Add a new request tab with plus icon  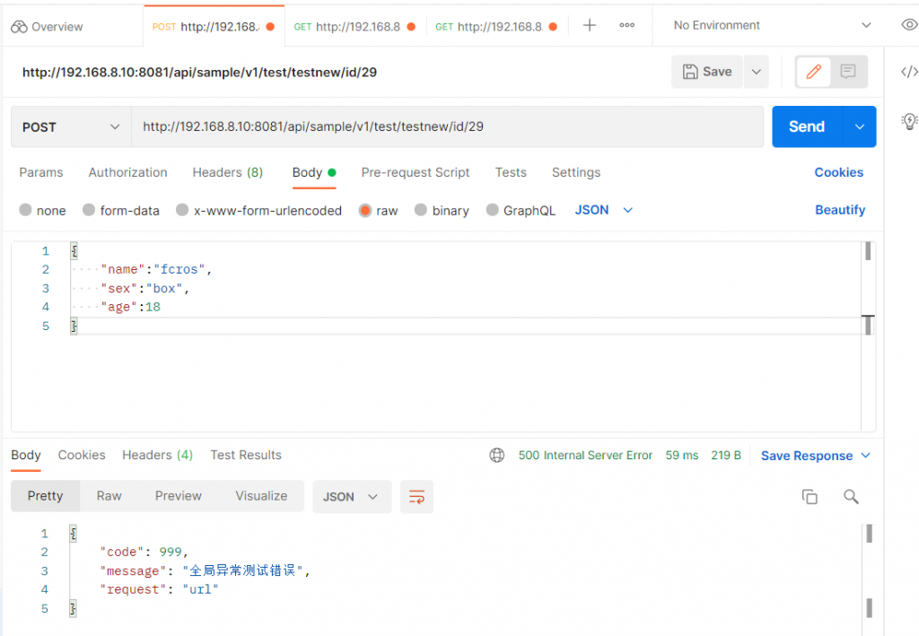(590, 25)
